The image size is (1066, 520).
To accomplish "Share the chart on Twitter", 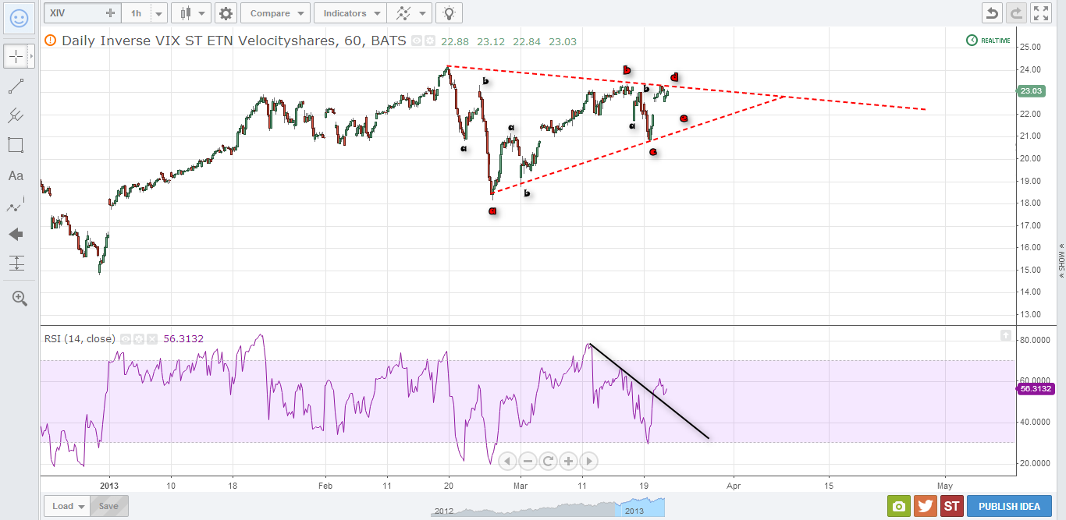I will pos(926,506).
